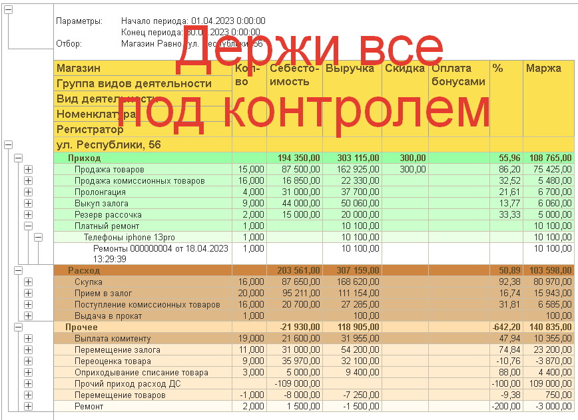The image size is (578, 420).
Task: Expand the Выдача в прокат row
Action: [x=28, y=315]
